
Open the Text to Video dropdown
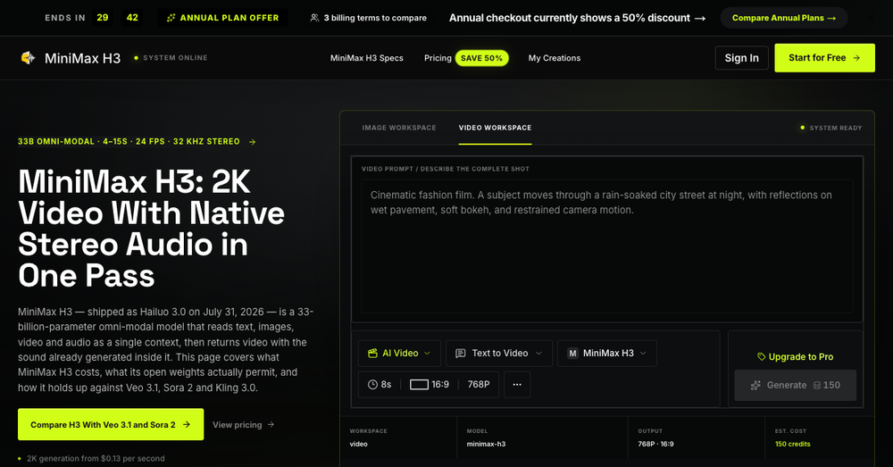point(499,353)
